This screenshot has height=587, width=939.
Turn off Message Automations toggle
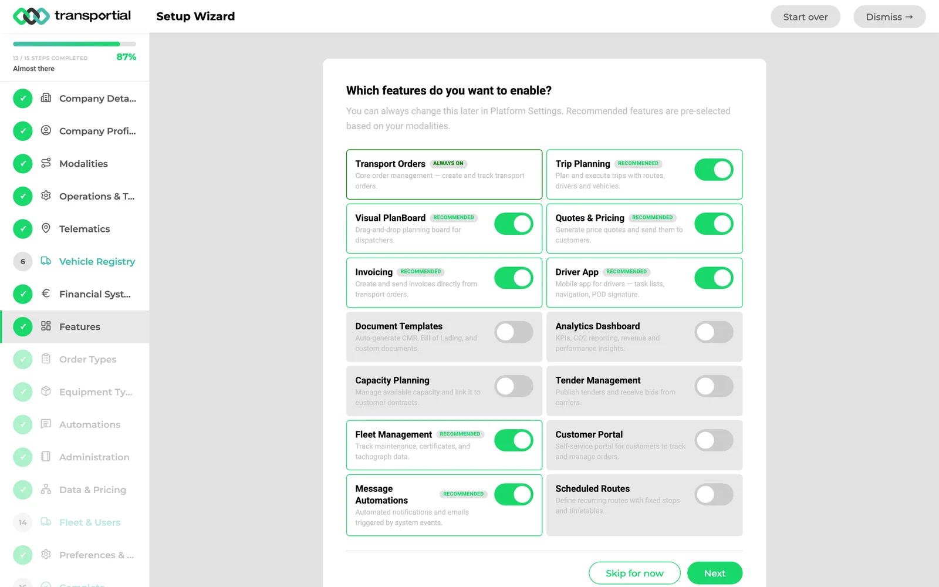point(514,494)
